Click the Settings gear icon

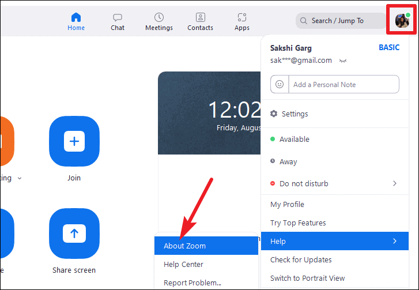(274, 114)
